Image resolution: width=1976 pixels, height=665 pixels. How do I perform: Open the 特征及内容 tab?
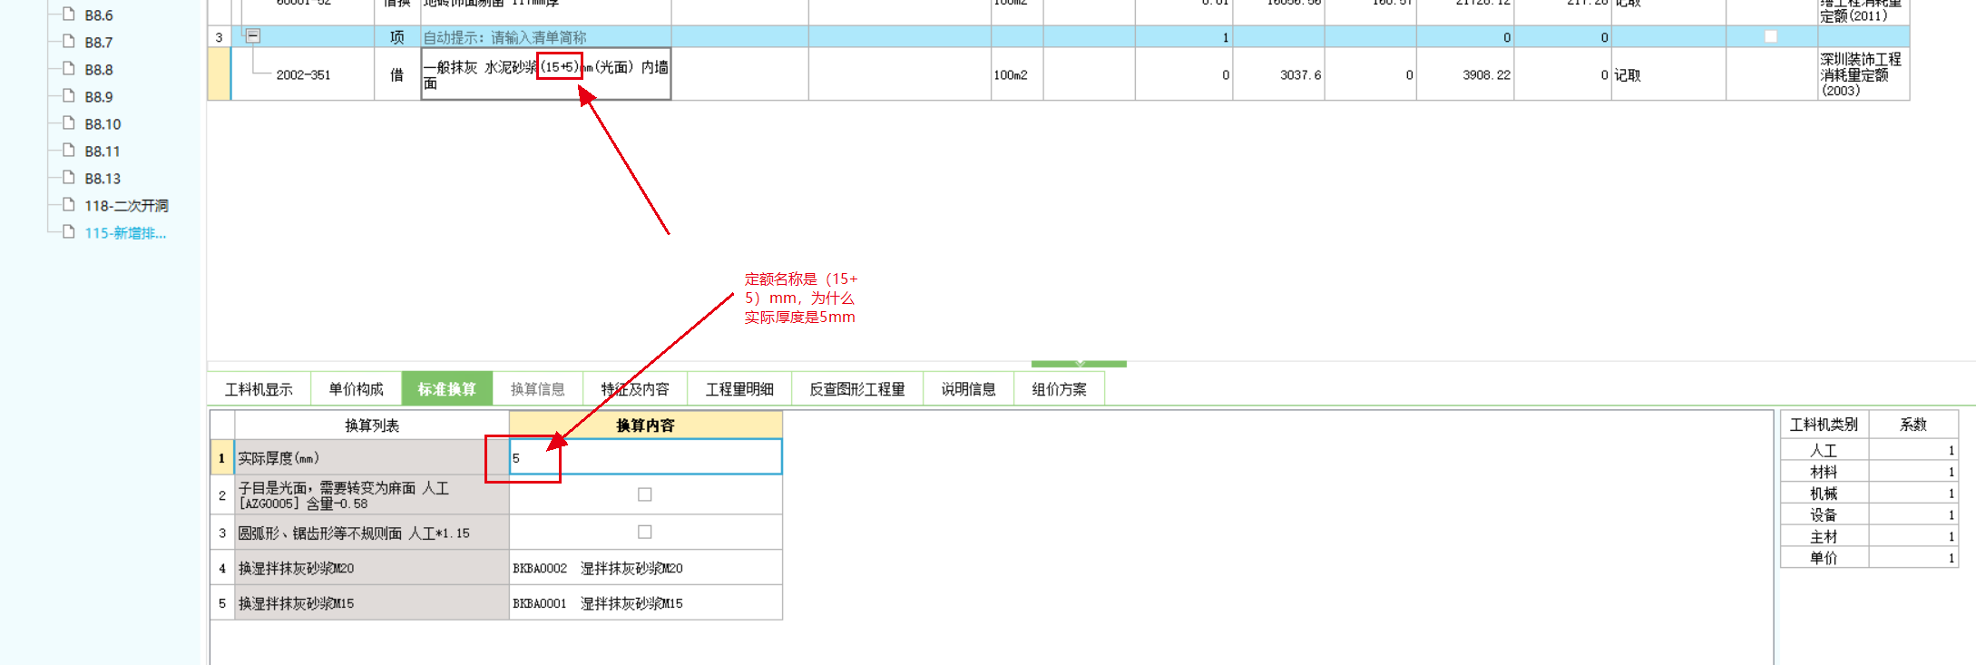click(635, 389)
